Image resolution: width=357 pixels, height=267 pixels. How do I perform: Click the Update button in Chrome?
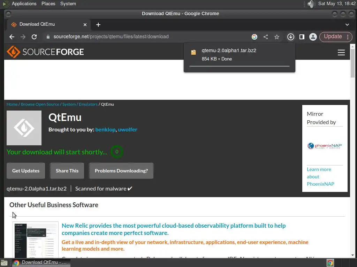pos(333,37)
